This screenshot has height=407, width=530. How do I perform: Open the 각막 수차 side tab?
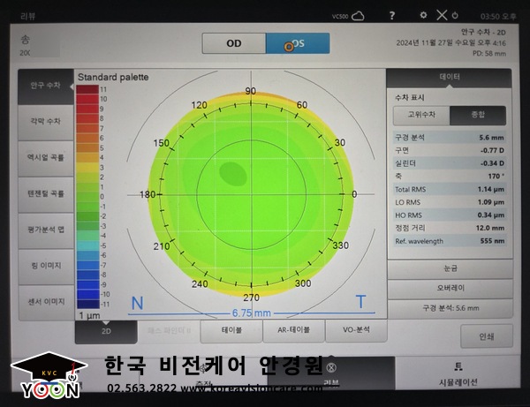click(x=44, y=121)
